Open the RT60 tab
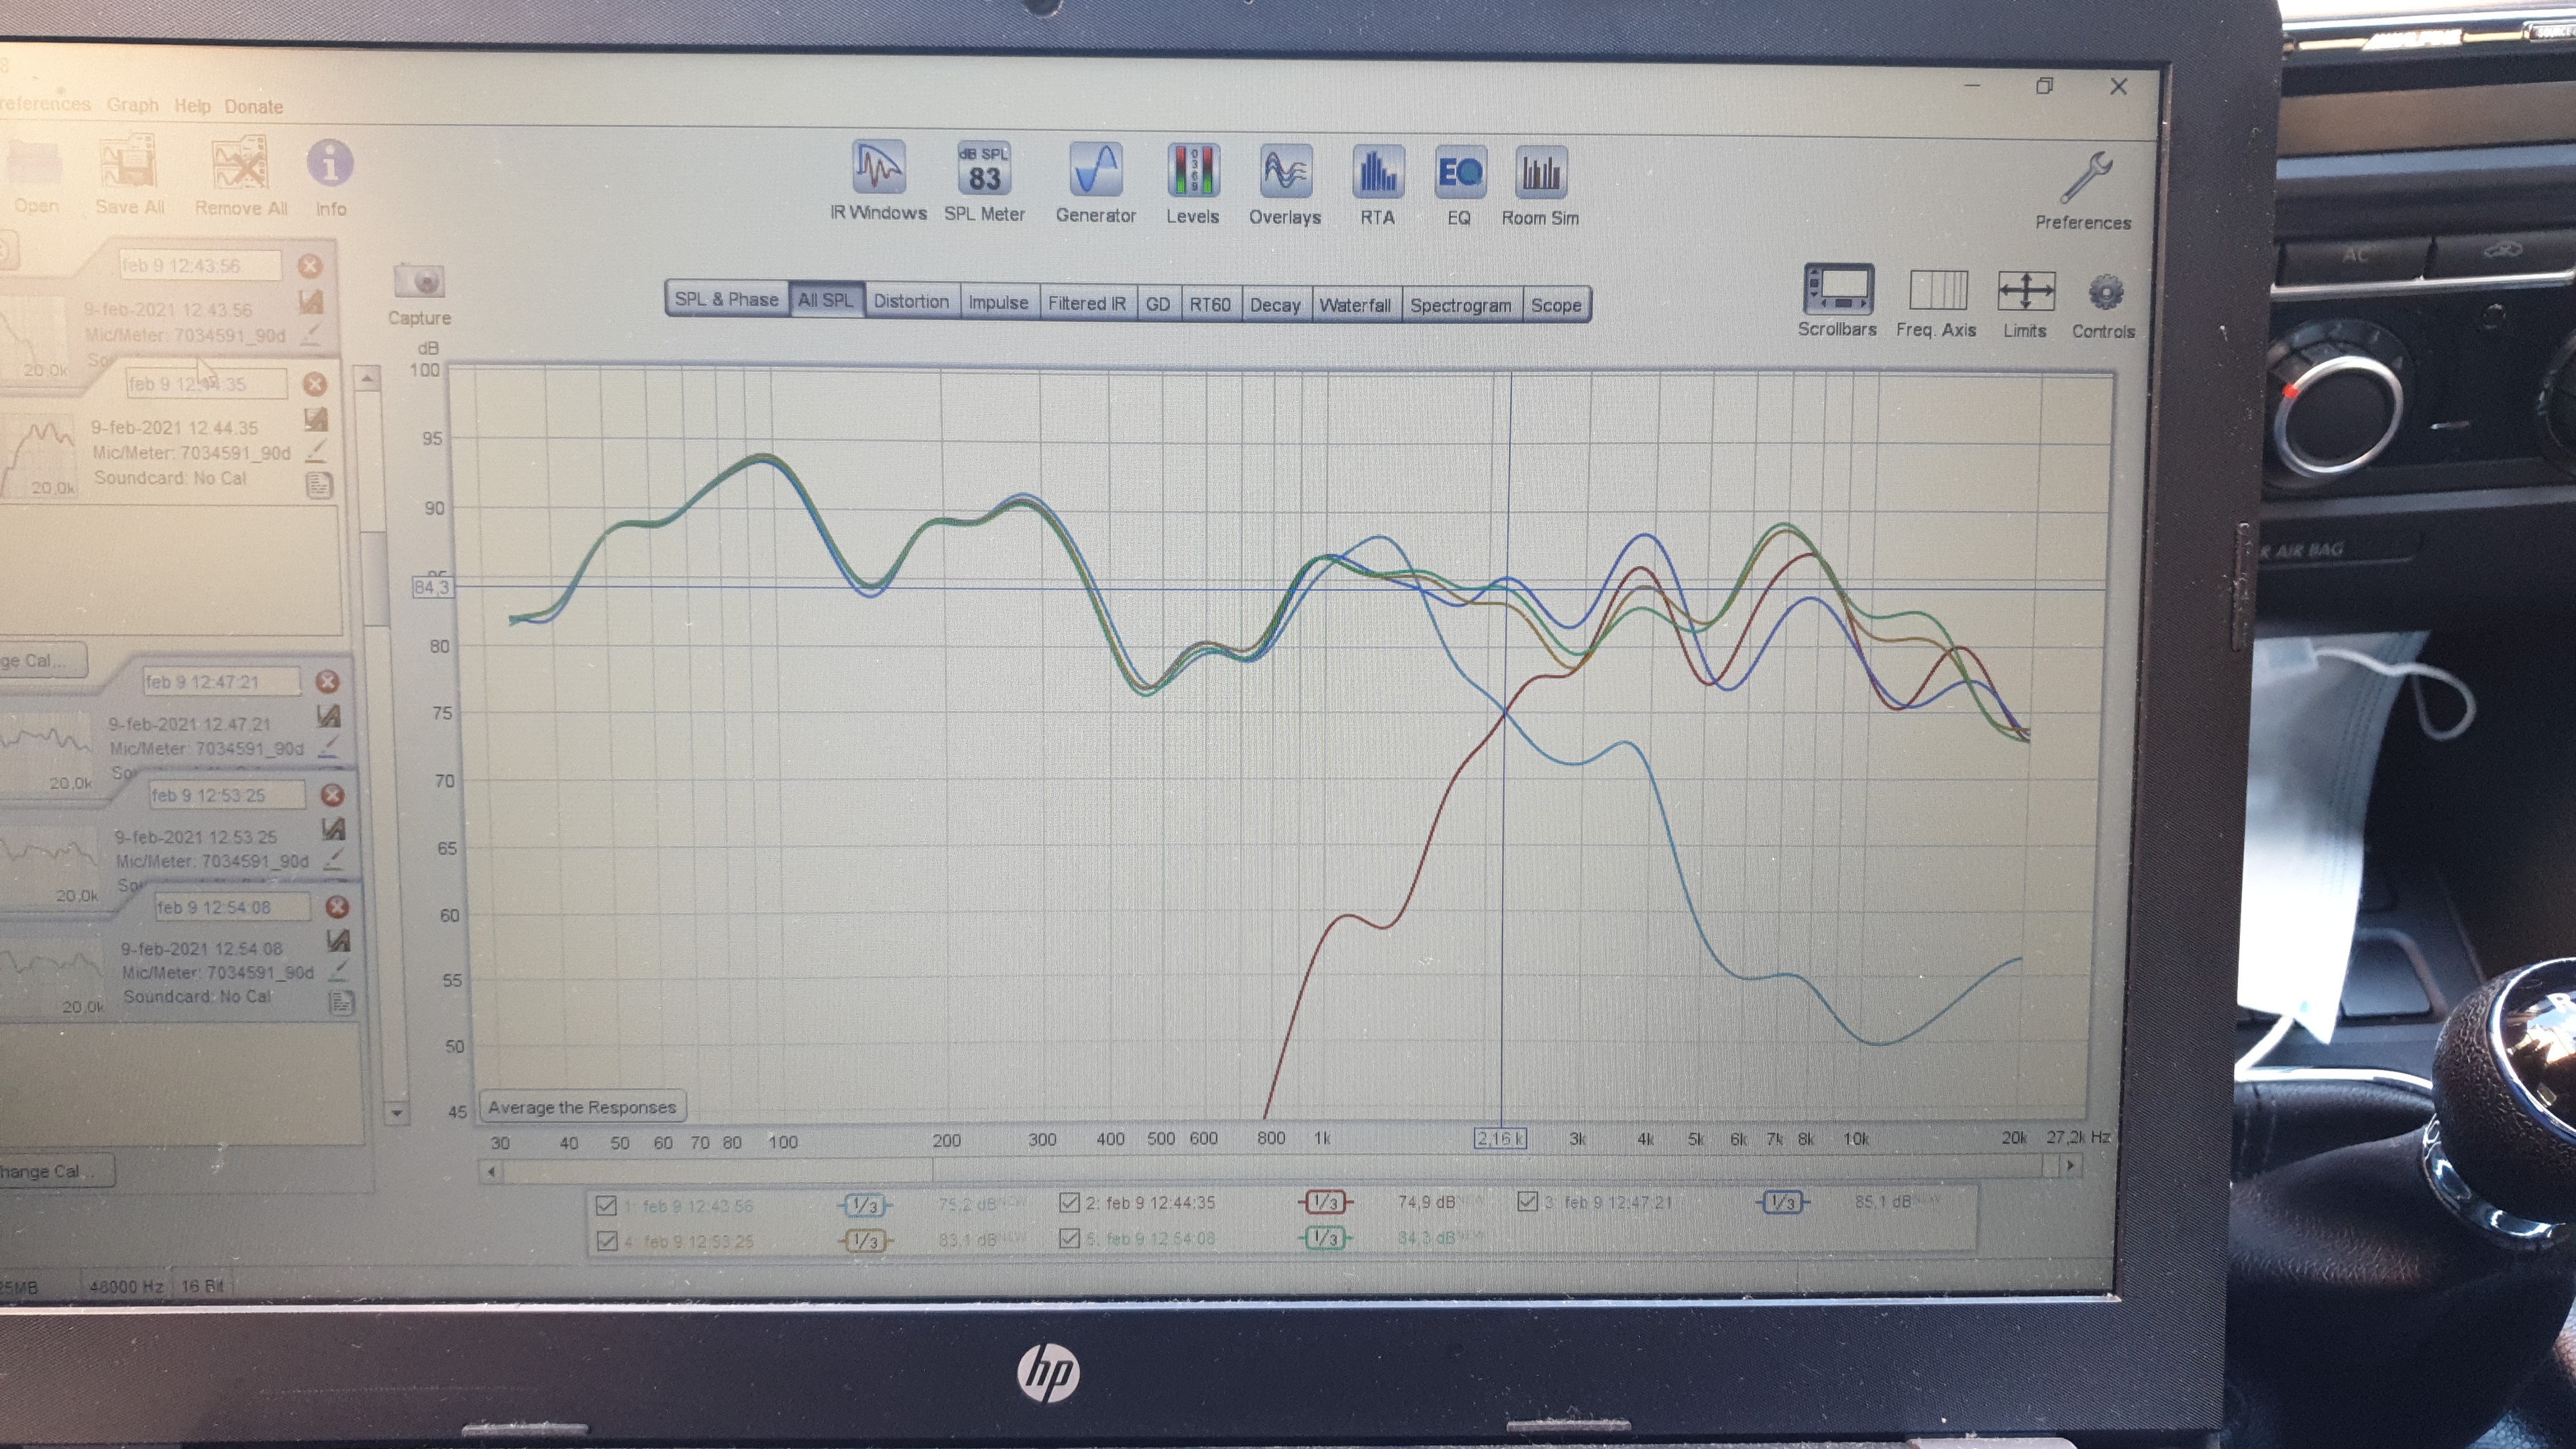The height and width of the screenshot is (1449, 2576). click(1210, 304)
